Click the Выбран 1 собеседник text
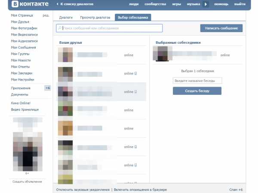Screen dimensions: 258x193 click(197, 71)
